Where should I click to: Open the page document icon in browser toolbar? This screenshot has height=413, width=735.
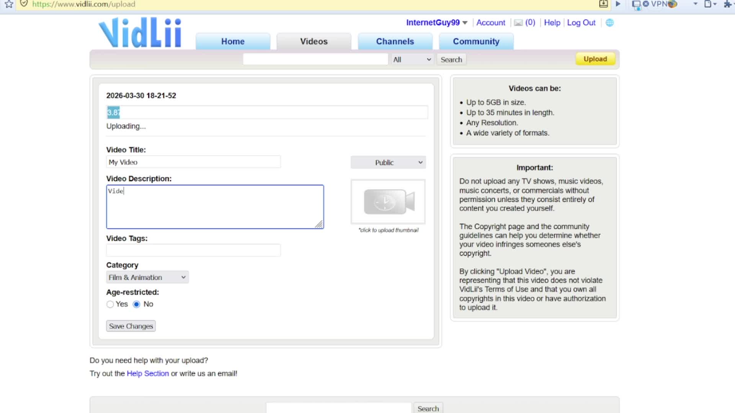pos(708,4)
